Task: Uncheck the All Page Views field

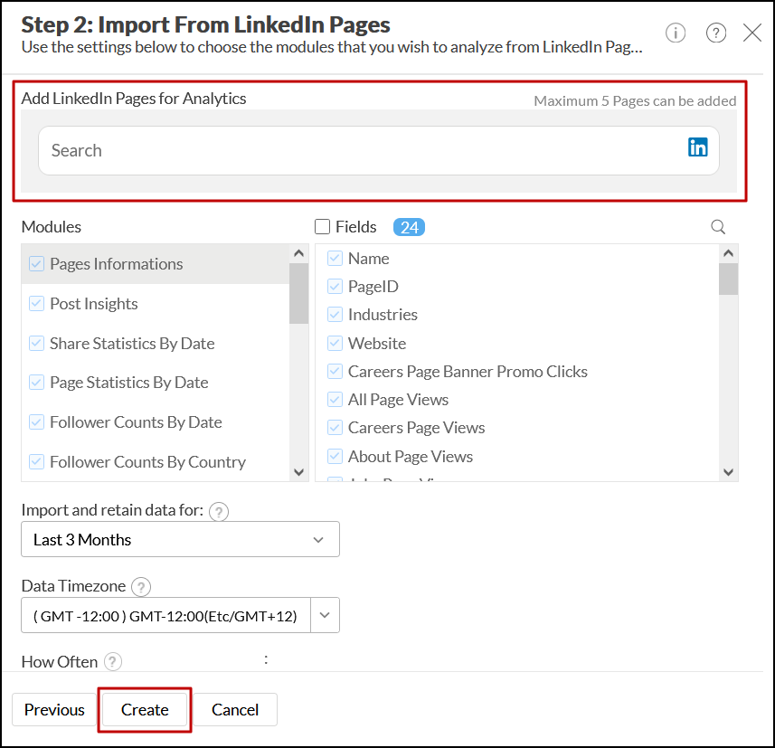Action: [x=335, y=400]
